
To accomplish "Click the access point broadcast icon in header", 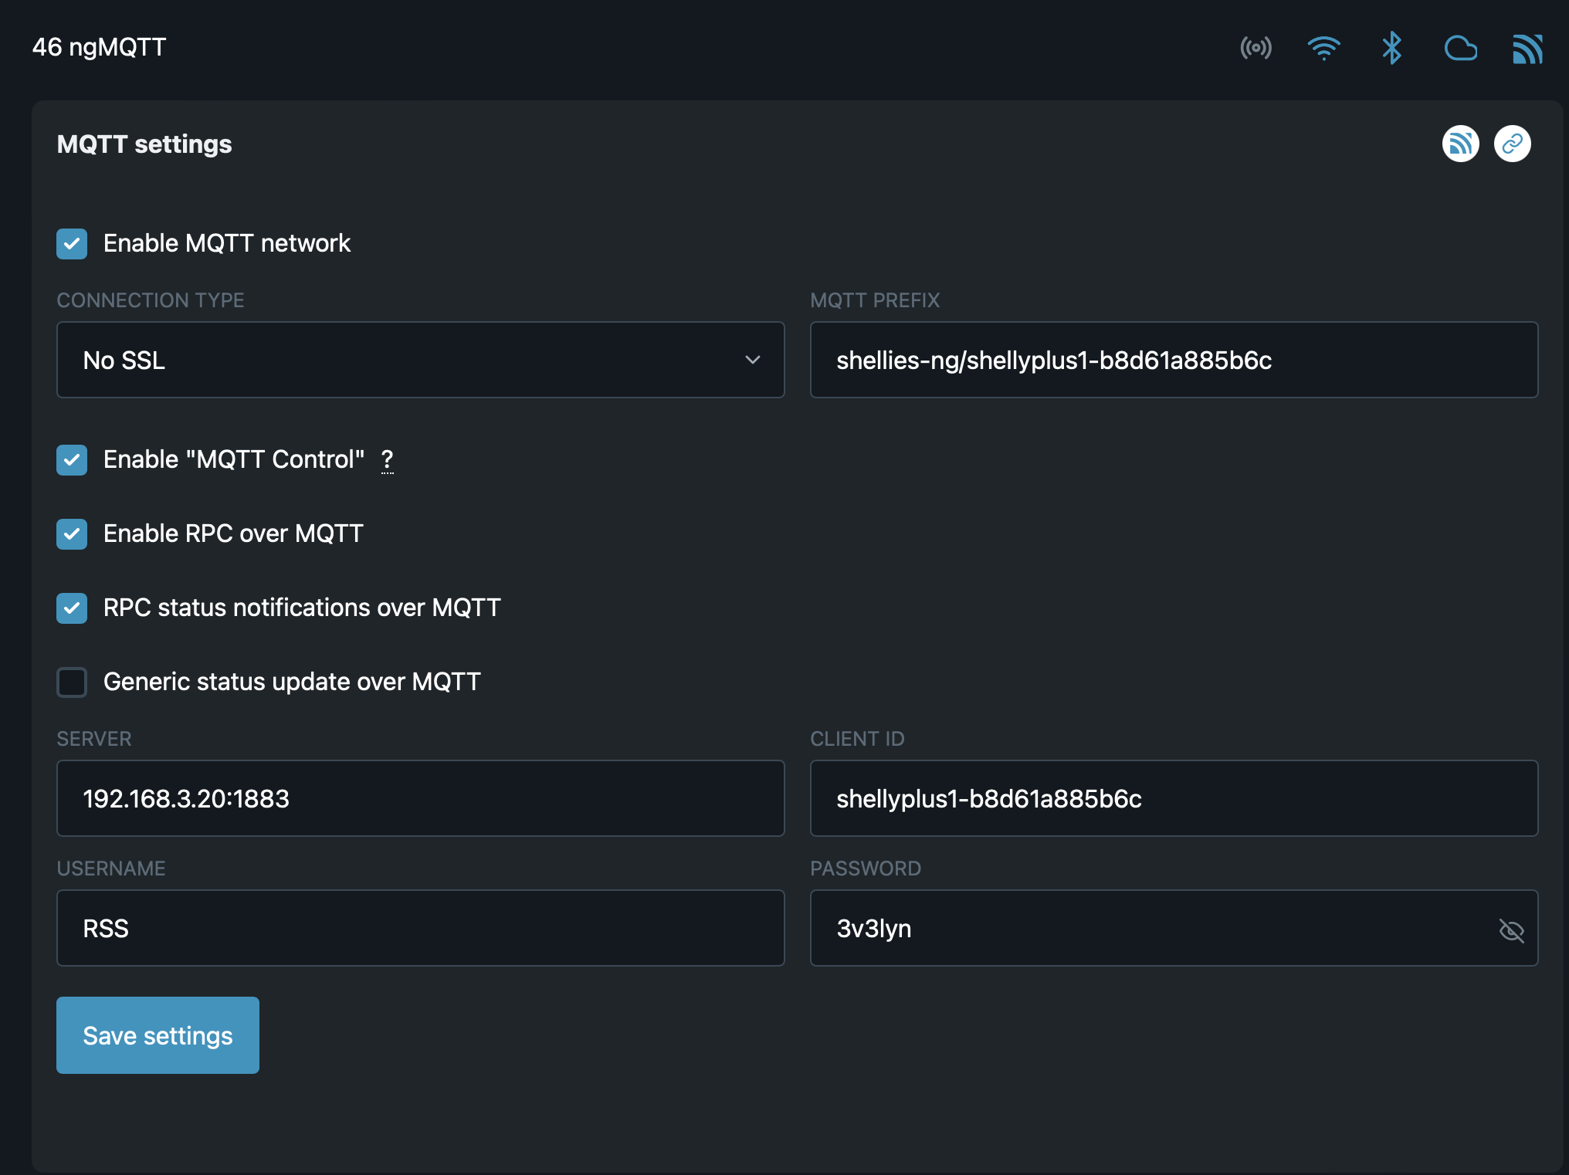I will [x=1256, y=48].
